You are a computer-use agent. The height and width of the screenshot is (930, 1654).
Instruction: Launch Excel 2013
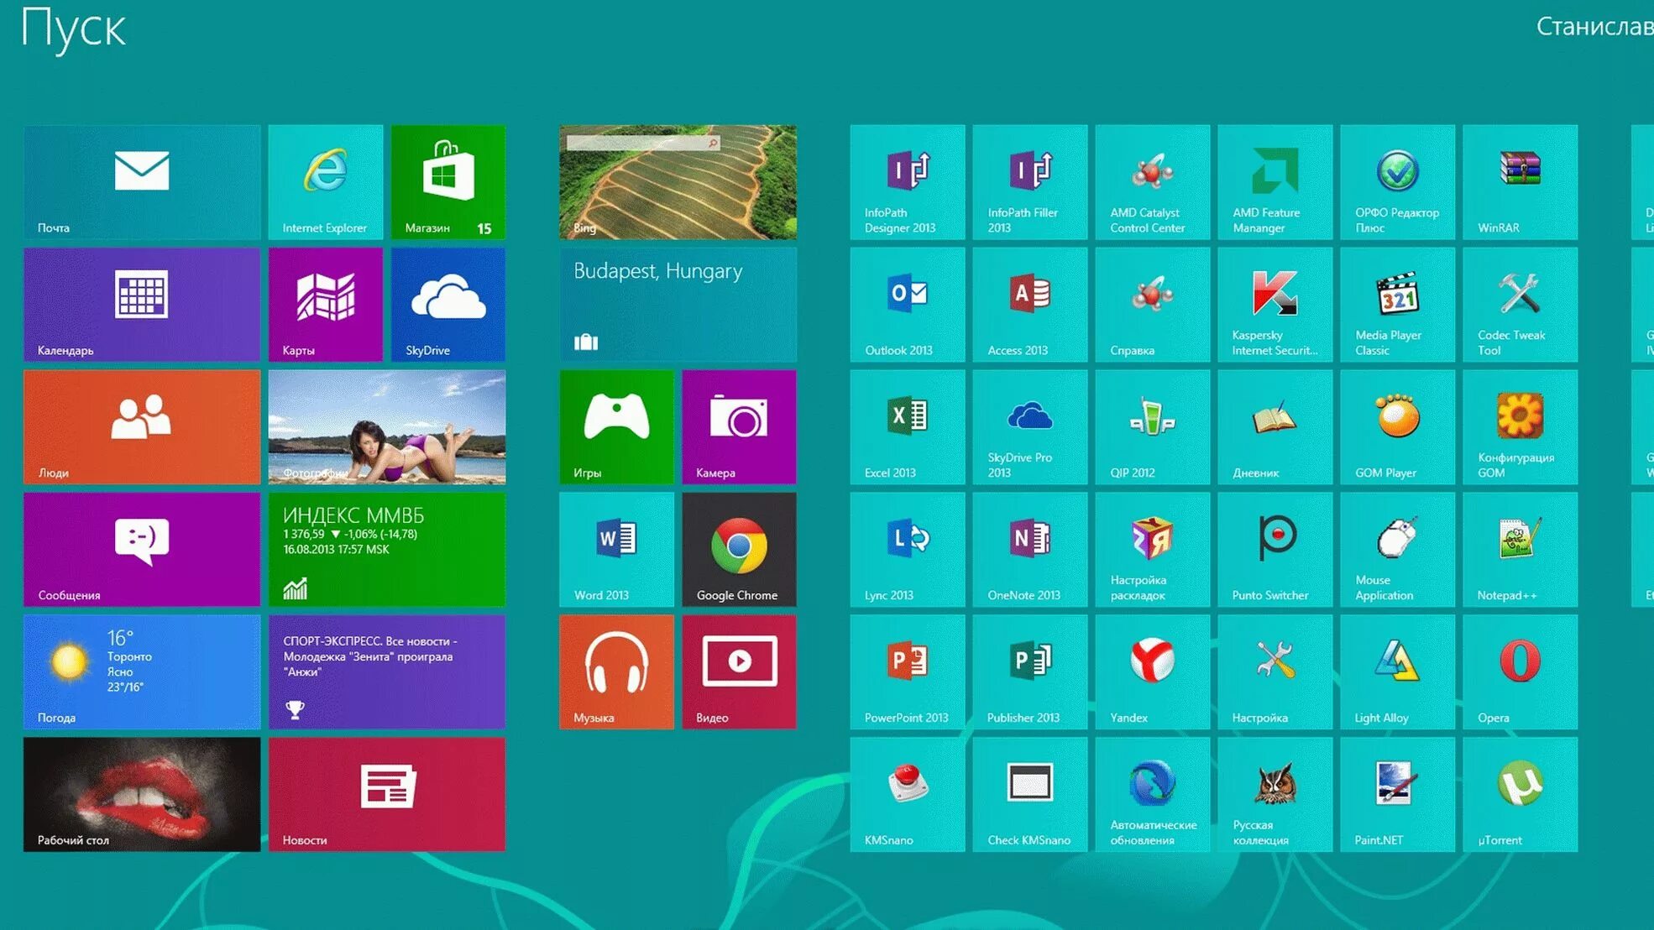pos(908,427)
